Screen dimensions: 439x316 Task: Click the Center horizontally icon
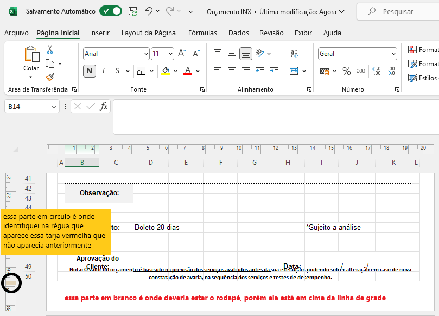(x=232, y=71)
